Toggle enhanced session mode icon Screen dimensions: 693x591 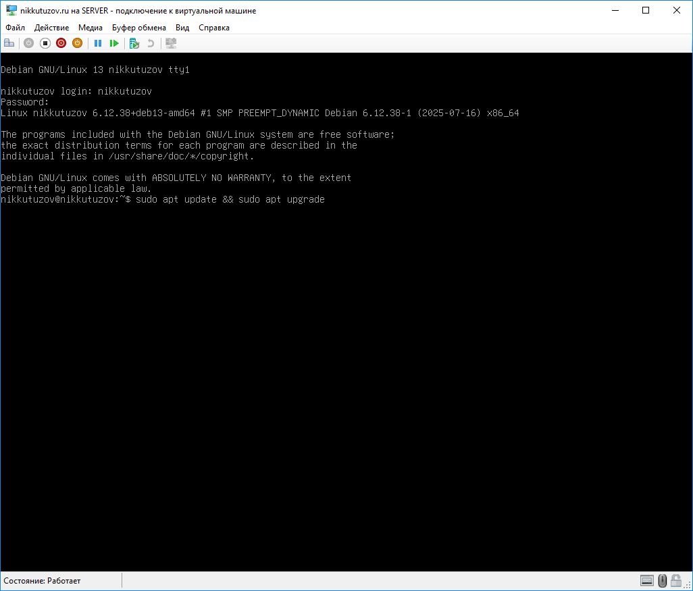(171, 43)
